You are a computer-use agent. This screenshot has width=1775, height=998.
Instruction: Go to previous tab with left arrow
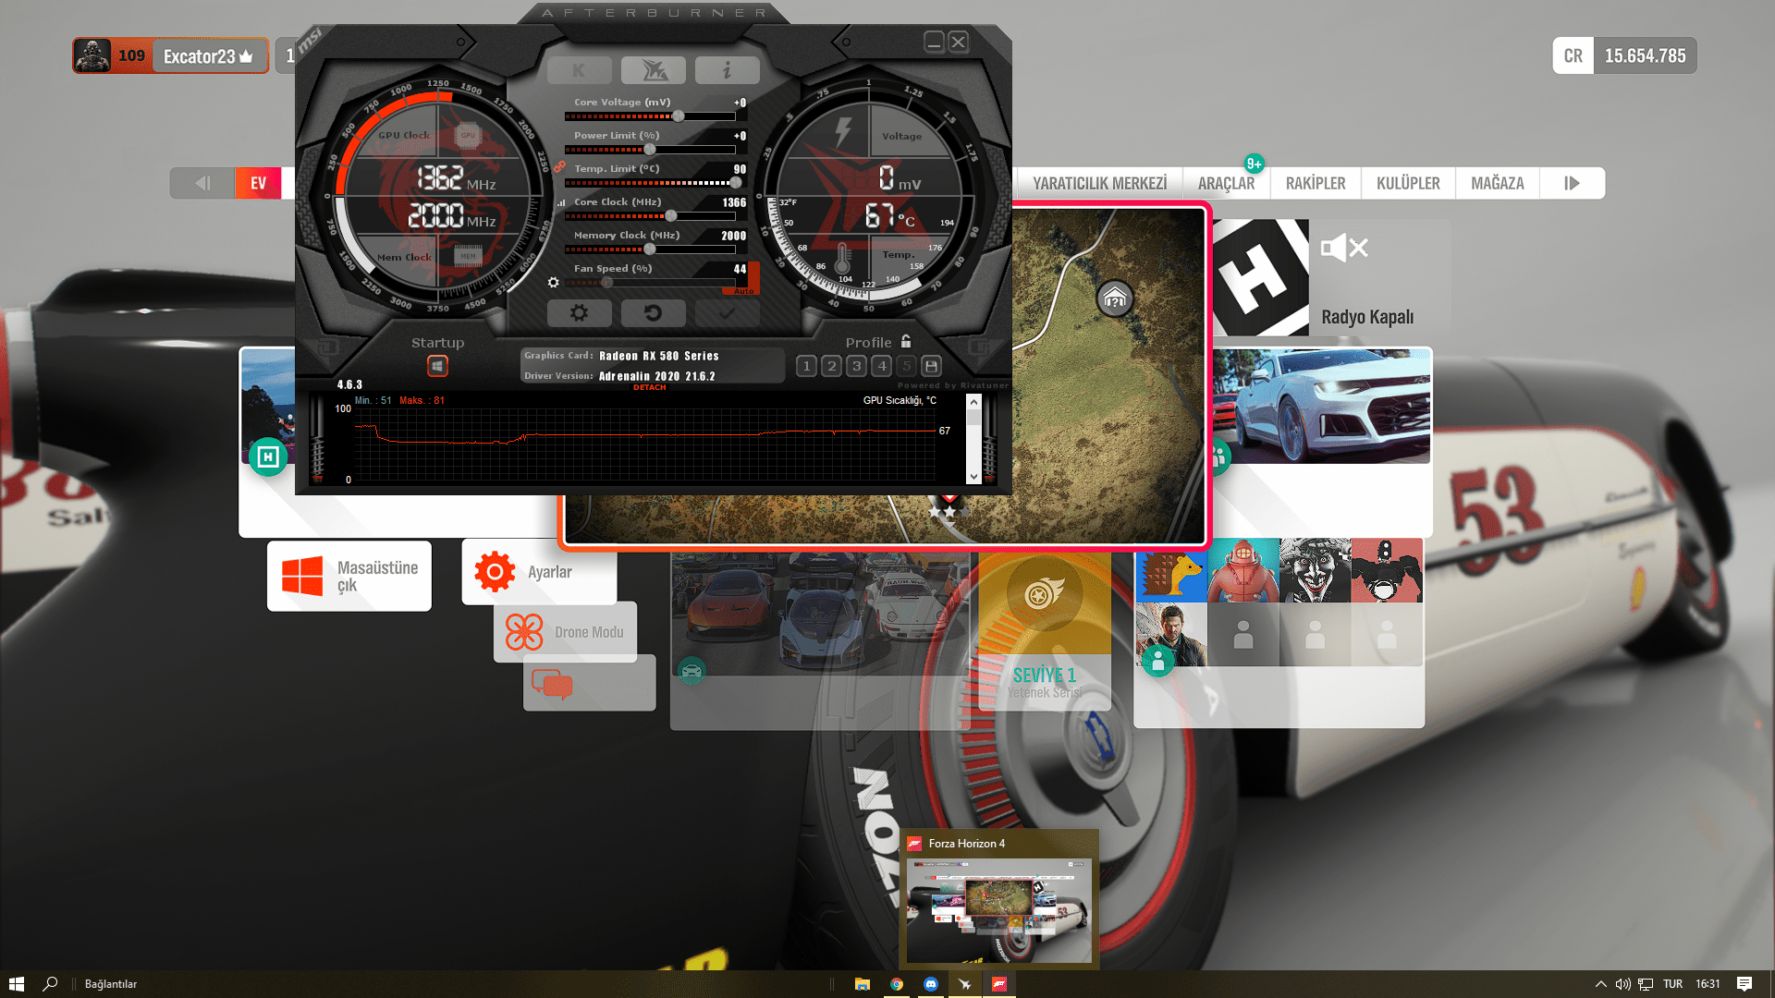click(202, 183)
